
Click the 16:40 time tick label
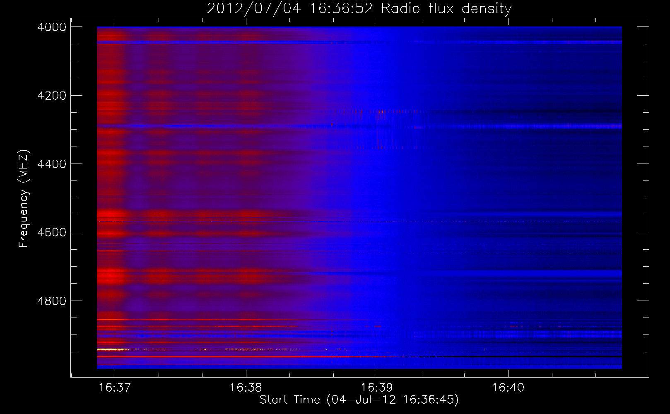point(508,388)
